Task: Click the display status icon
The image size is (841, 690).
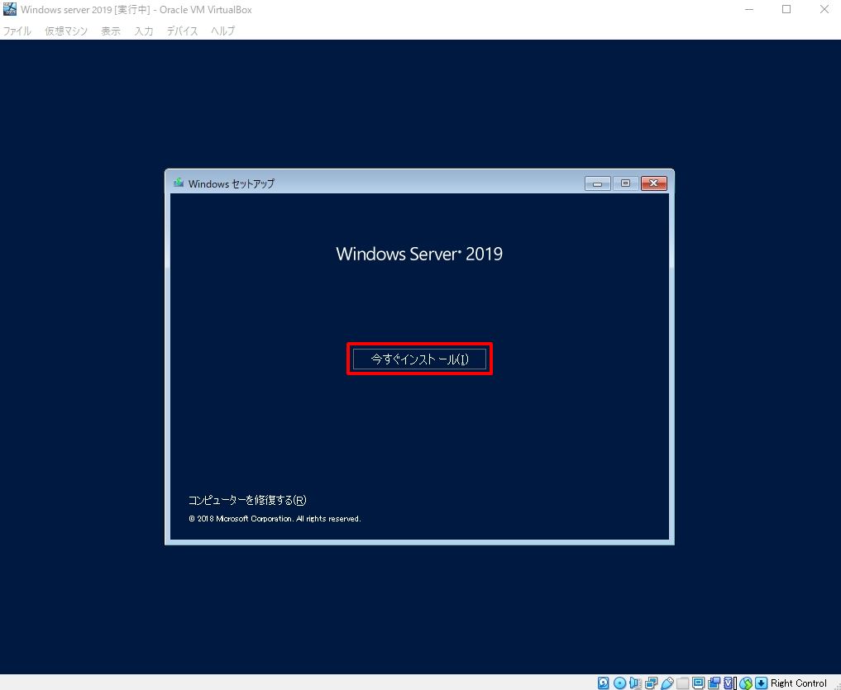Action: pos(698,683)
